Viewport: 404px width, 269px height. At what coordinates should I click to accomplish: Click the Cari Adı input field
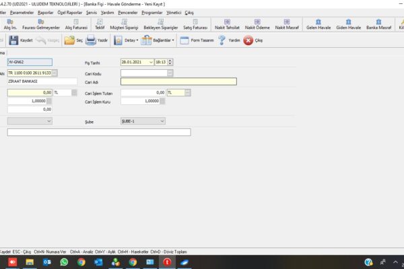tap(178, 82)
